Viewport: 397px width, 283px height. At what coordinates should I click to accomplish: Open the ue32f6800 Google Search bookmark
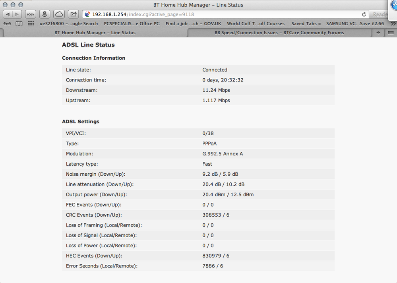[x=69, y=23]
